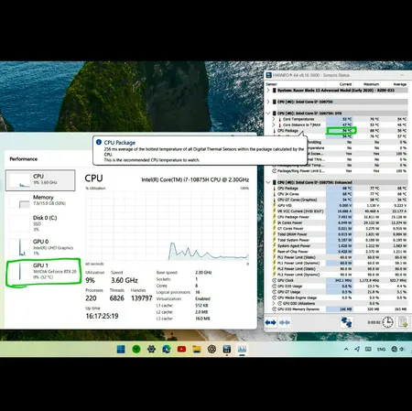
Task: Collapse CPU [#0] Enhanced sensor group
Action: tap(268, 182)
